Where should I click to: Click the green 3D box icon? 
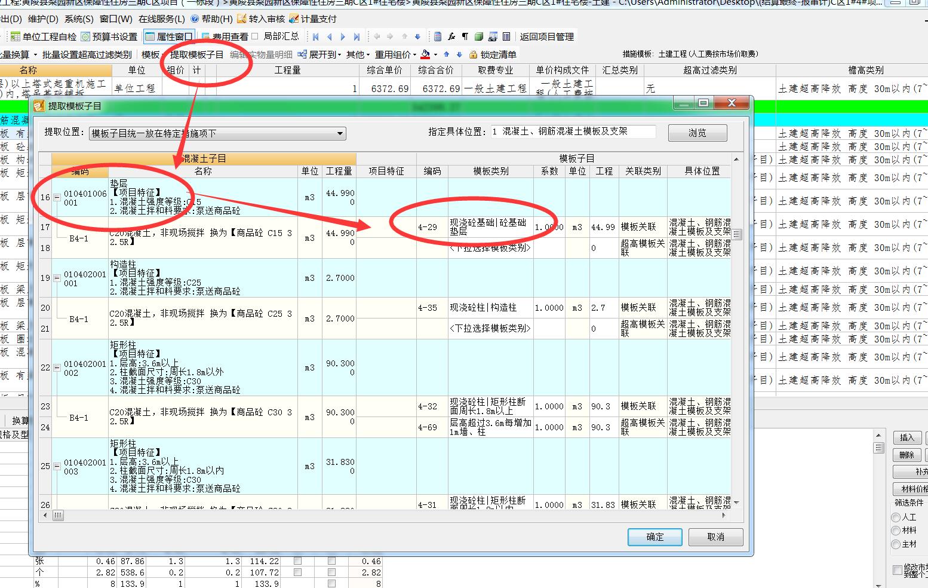click(478, 36)
